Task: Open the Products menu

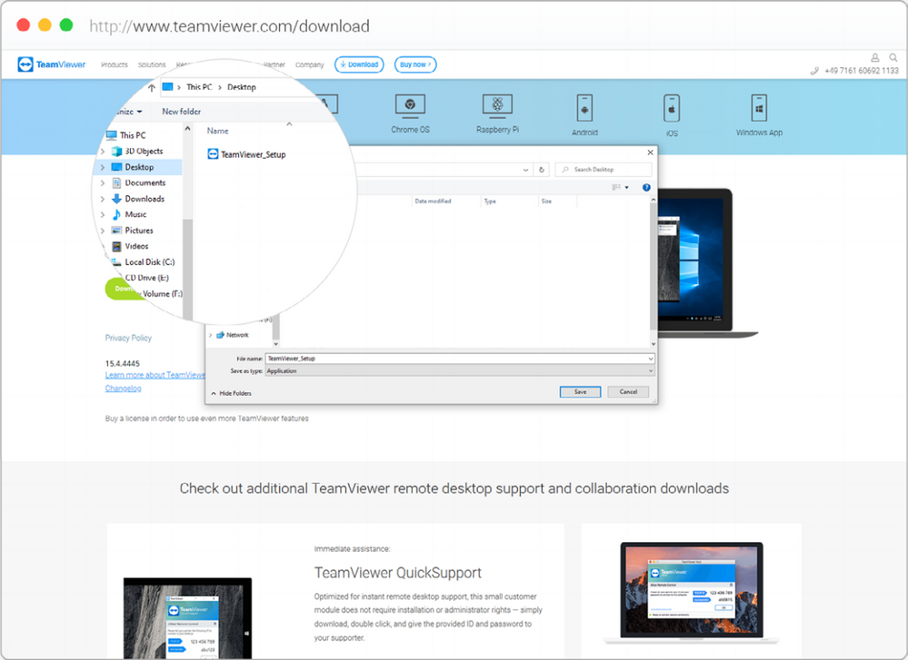Action: [115, 64]
